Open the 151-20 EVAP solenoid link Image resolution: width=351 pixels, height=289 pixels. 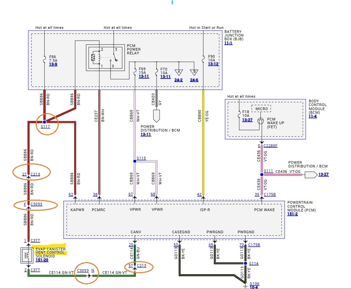click(x=41, y=260)
